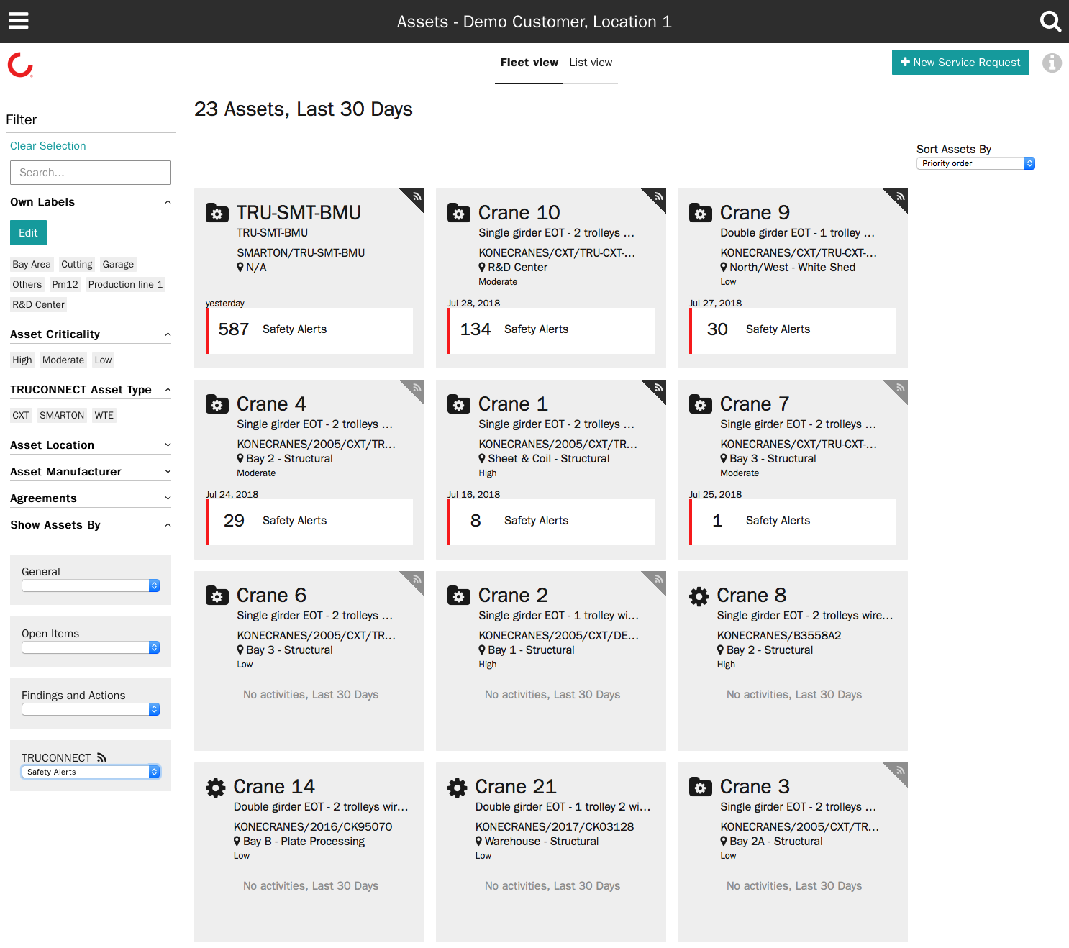Open Crane 4's 29 Safety Alerts summary
This screenshot has height=948, width=1069.
309,521
